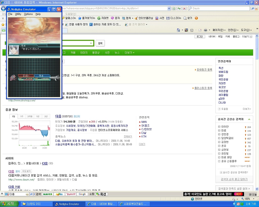
Task: Switch to [닌텐도 DS] folder in taskbar
Action: click(x=36, y=204)
